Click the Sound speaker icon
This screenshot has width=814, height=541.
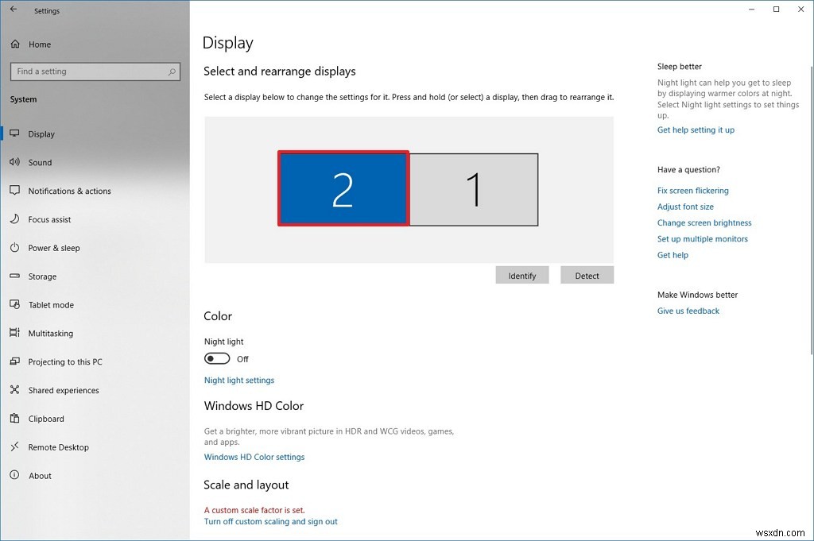point(14,162)
